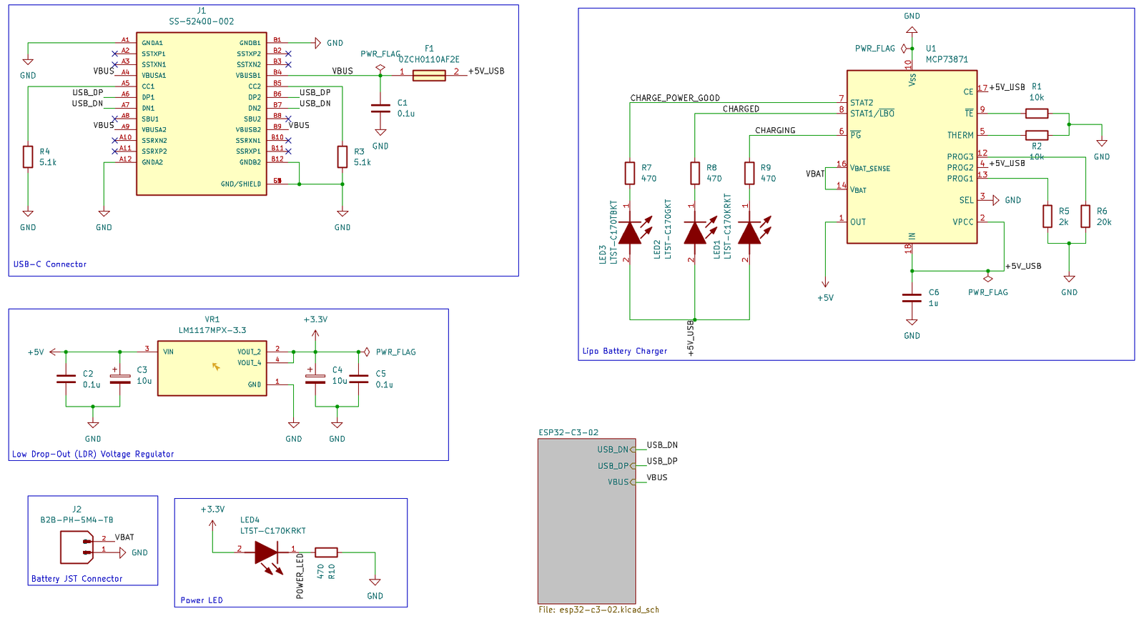This screenshot has width=1144, height=621.
Task: Click the 'File: esp32-c3-02.kicad_sch' text
Action: [x=598, y=610]
